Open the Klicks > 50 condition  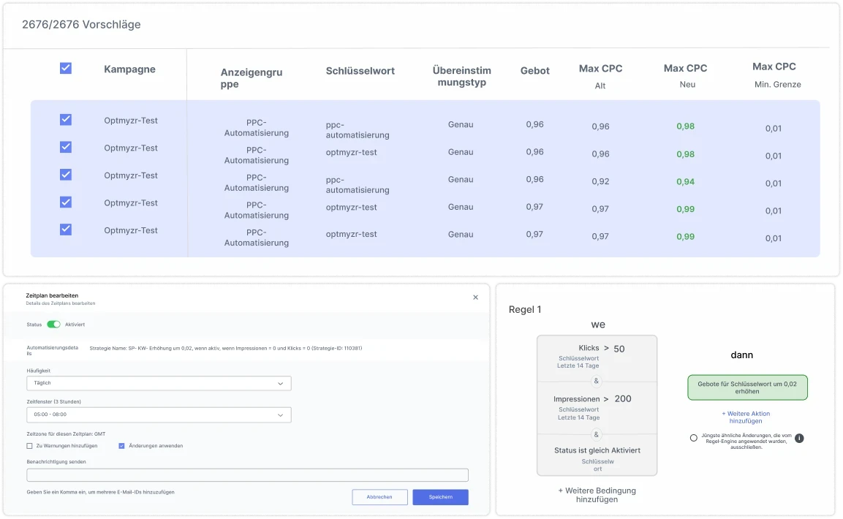click(597, 354)
